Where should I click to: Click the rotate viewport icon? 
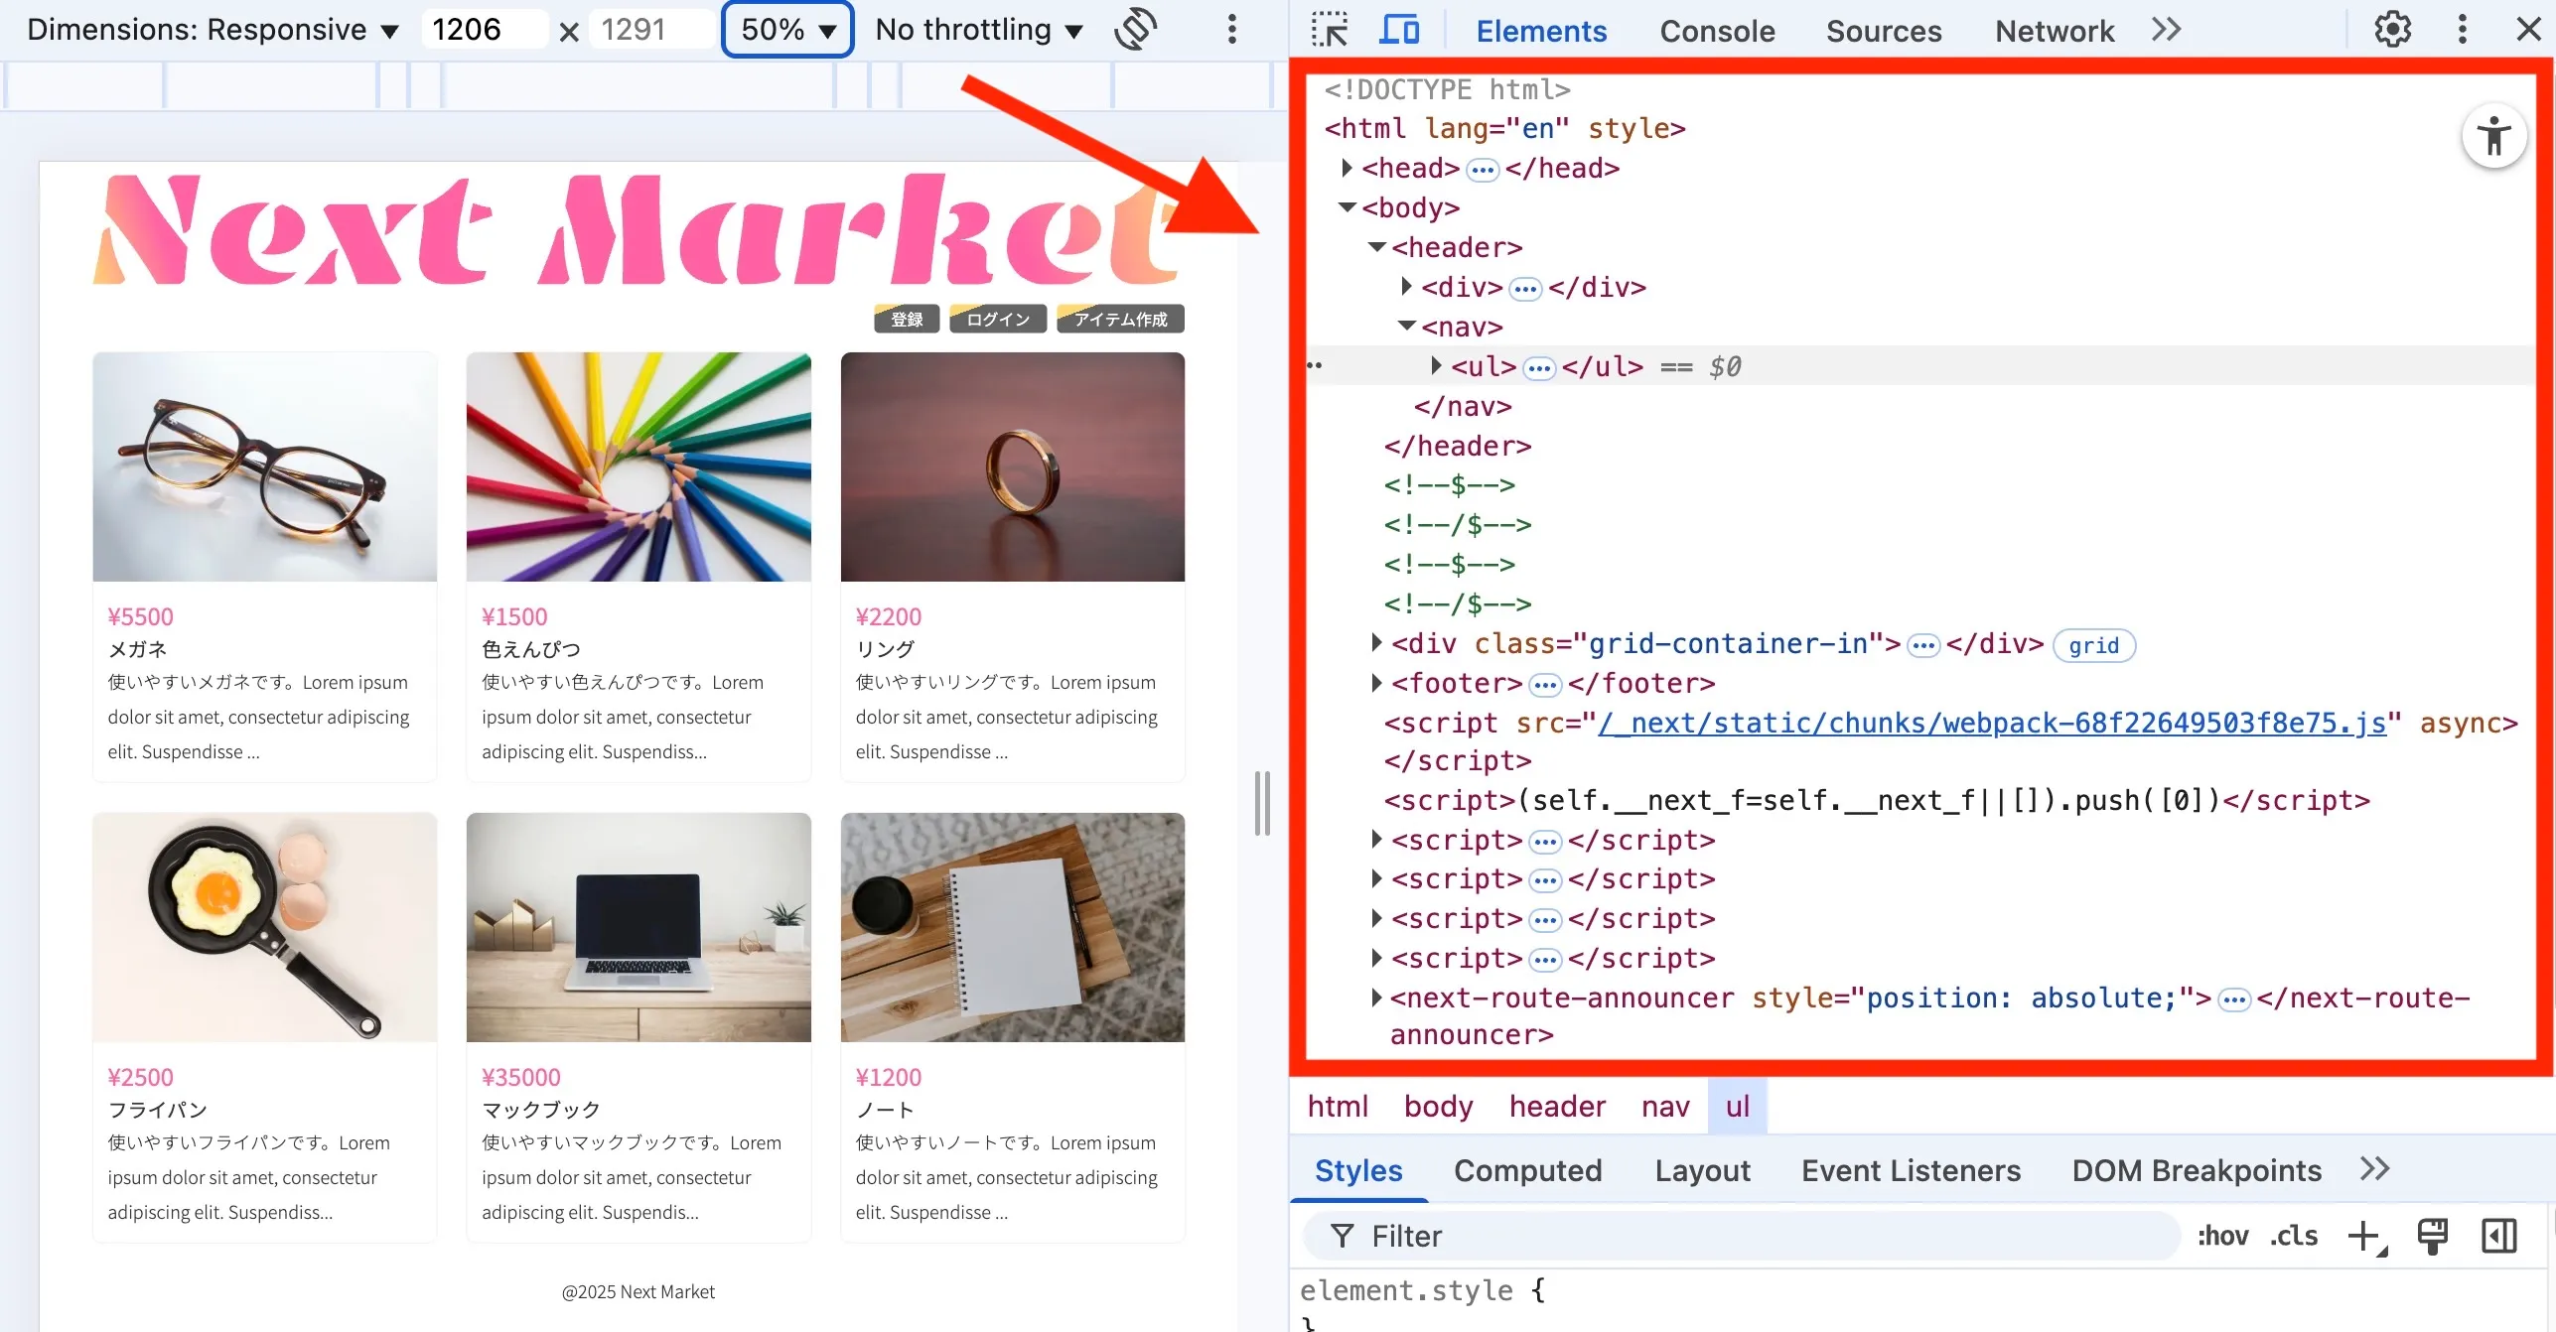coord(1135,29)
